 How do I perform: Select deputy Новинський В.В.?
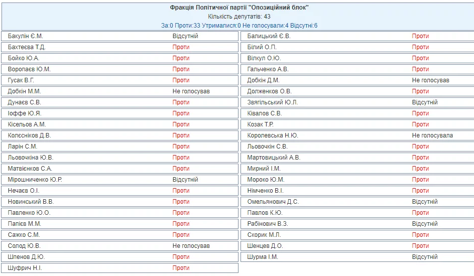(31, 202)
